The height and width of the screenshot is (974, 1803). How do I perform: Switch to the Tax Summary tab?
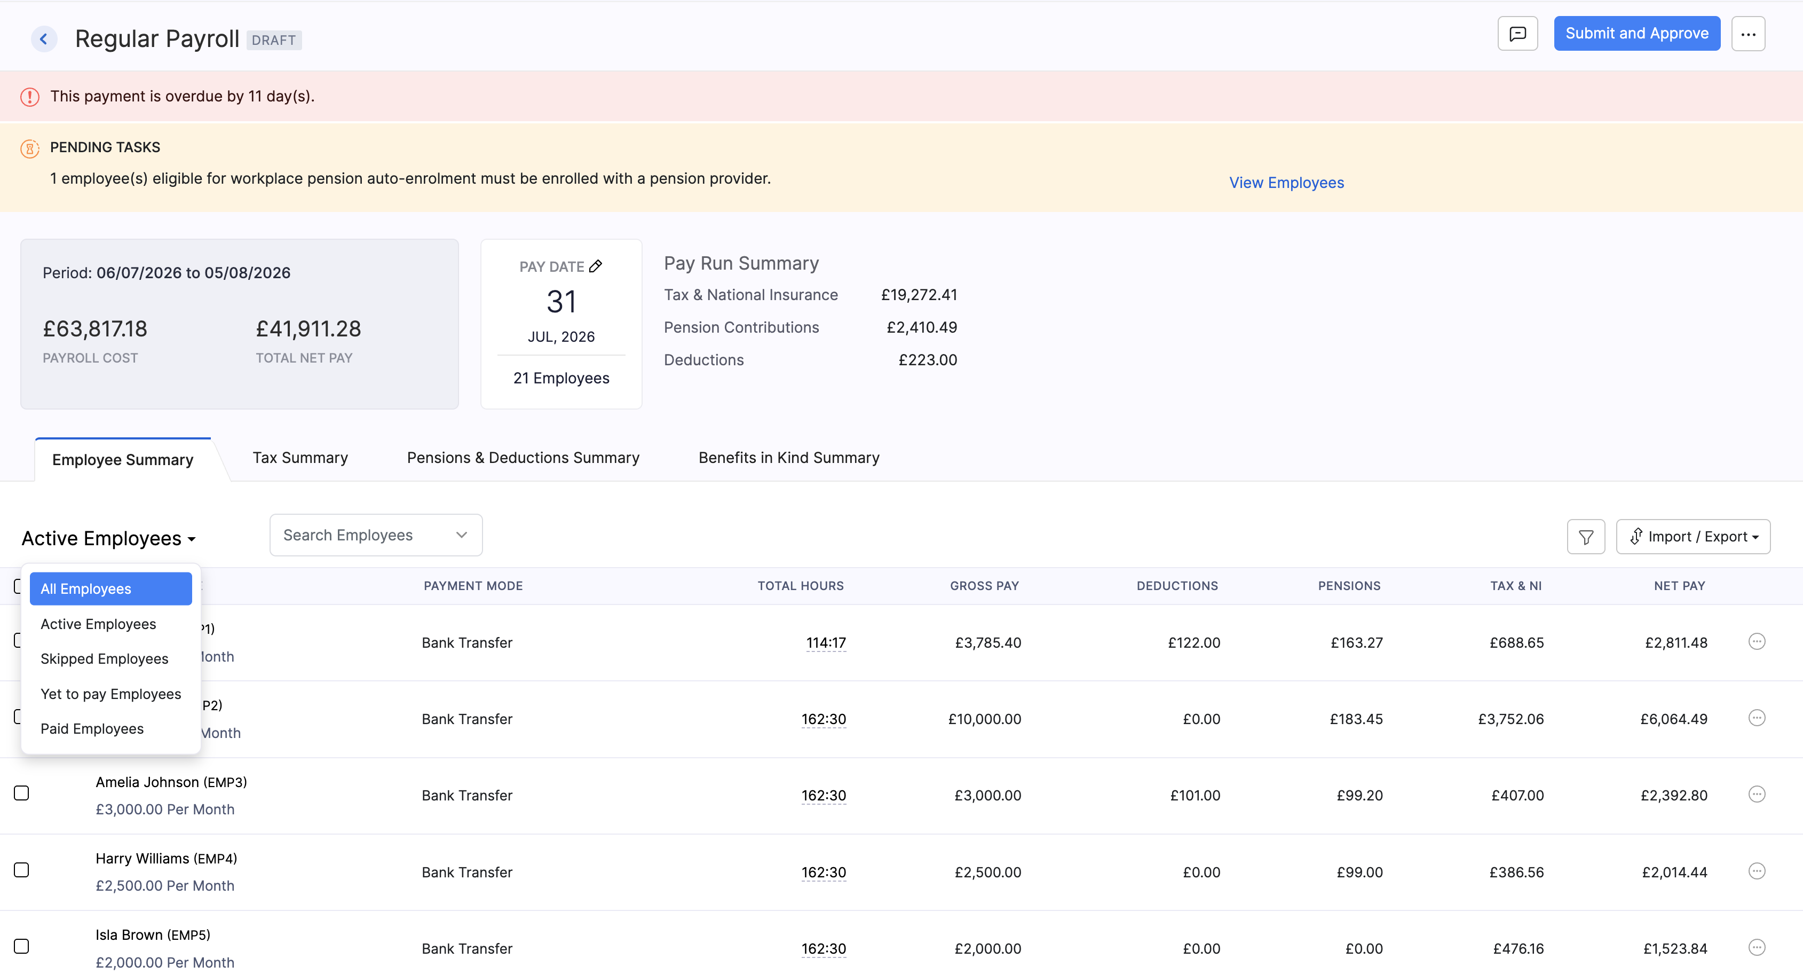click(300, 457)
